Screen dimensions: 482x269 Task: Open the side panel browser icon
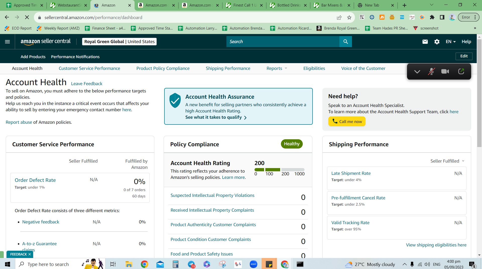pyautogui.click(x=442, y=17)
